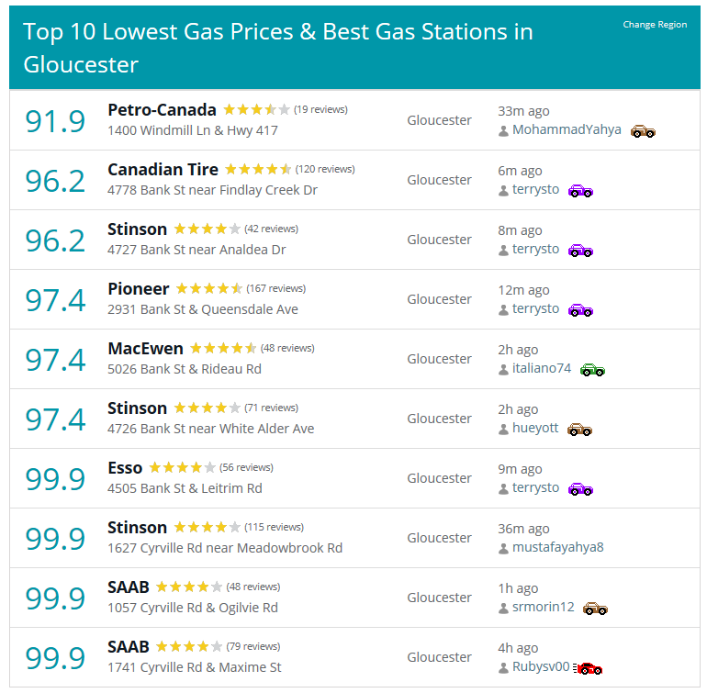Click the user avatar icon beside mustafayahya8

tap(503, 549)
